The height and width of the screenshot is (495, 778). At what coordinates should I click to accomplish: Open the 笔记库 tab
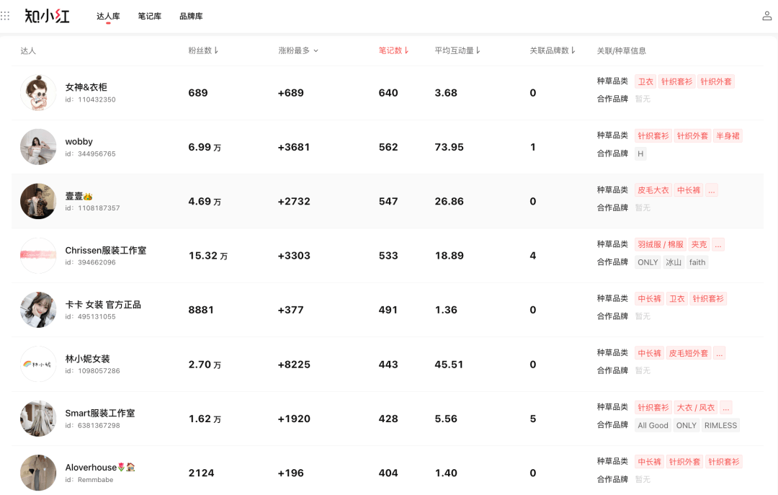[149, 16]
